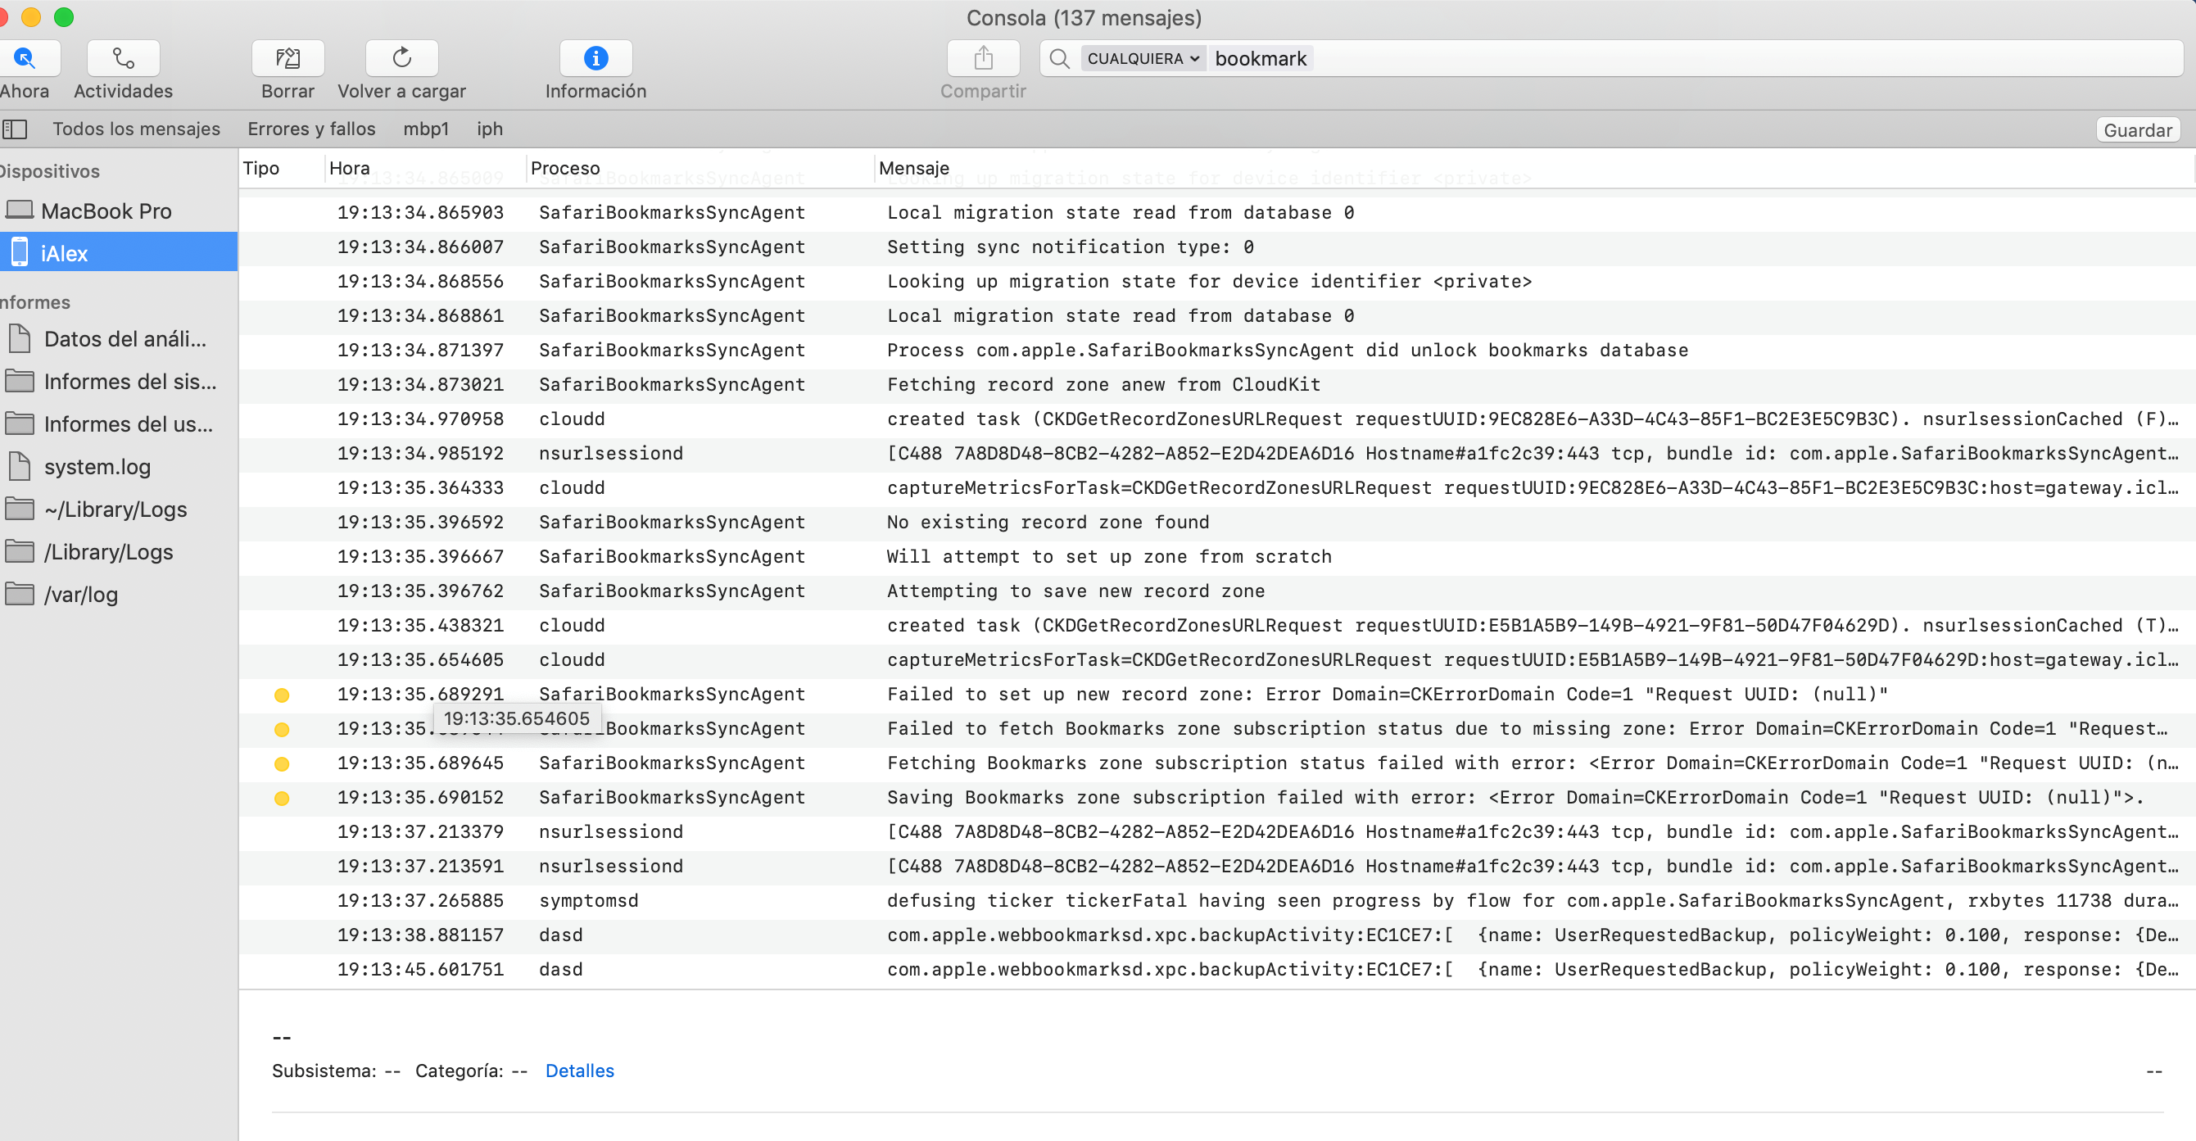
Task: Select the MacBook Pro device
Action: point(106,211)
